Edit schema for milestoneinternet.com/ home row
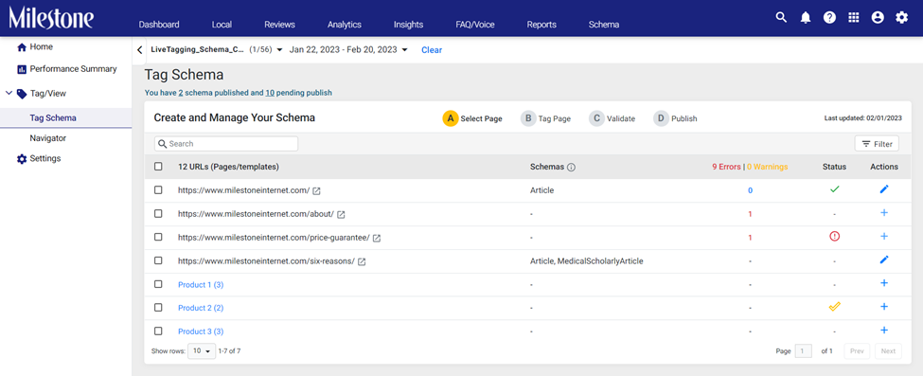The height and width of the screenshot is (376, 923). tap(884, 189)
